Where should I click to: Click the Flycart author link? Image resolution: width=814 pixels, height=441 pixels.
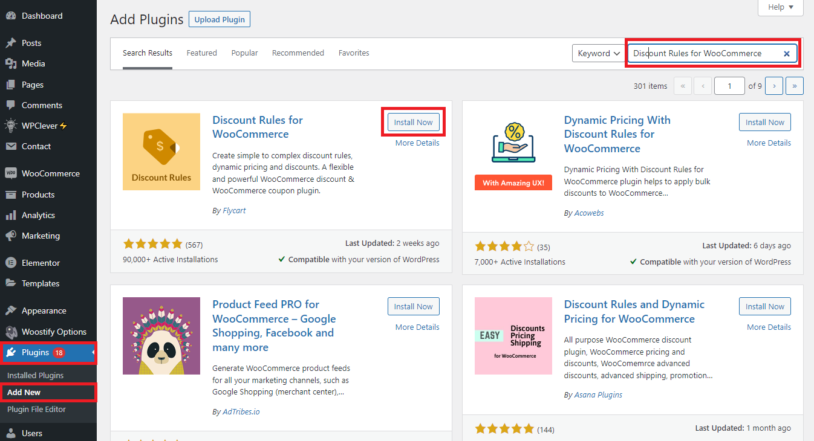(x=233, y=211)
